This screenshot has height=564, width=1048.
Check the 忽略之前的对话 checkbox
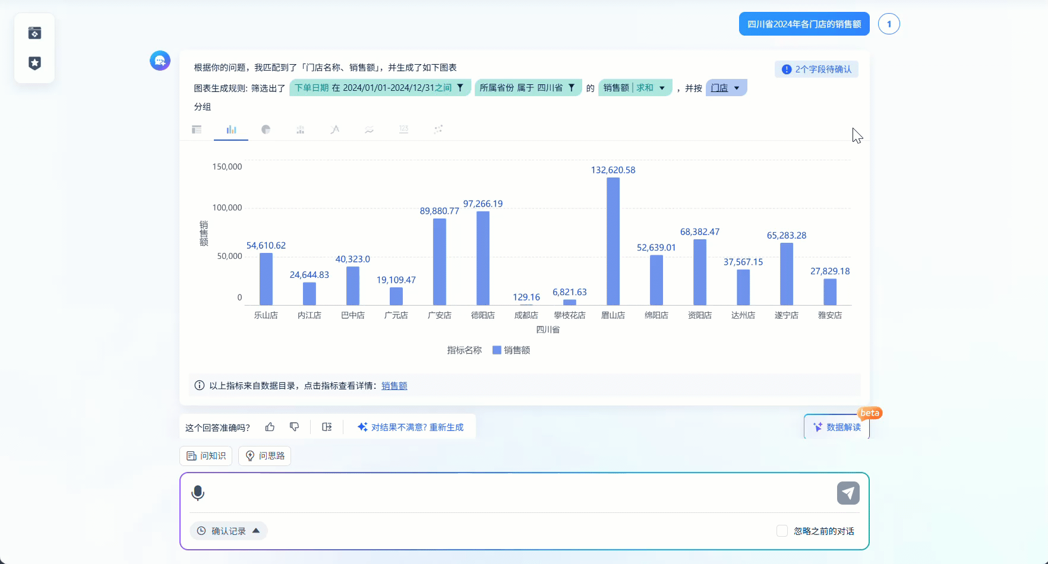(x=782, y=531)
